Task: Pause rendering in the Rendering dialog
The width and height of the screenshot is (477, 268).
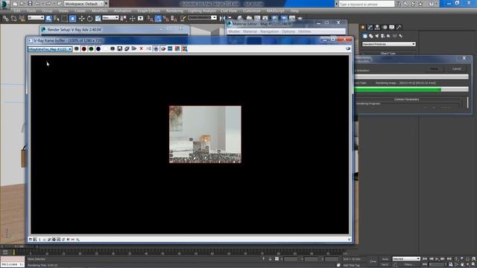Action: click(x=434, y=69)
